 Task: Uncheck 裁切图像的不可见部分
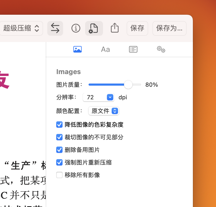[59, 137]
